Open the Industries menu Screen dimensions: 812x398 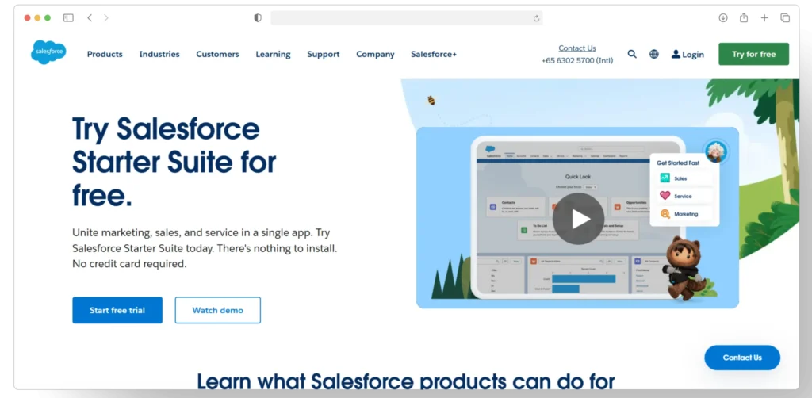tap(159, 54)
